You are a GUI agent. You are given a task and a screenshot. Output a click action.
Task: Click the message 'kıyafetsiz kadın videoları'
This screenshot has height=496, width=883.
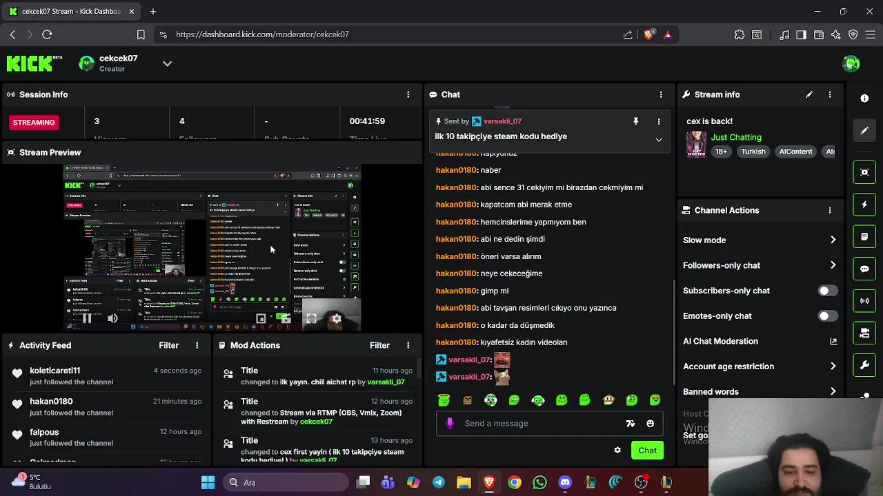click(524, 342)
